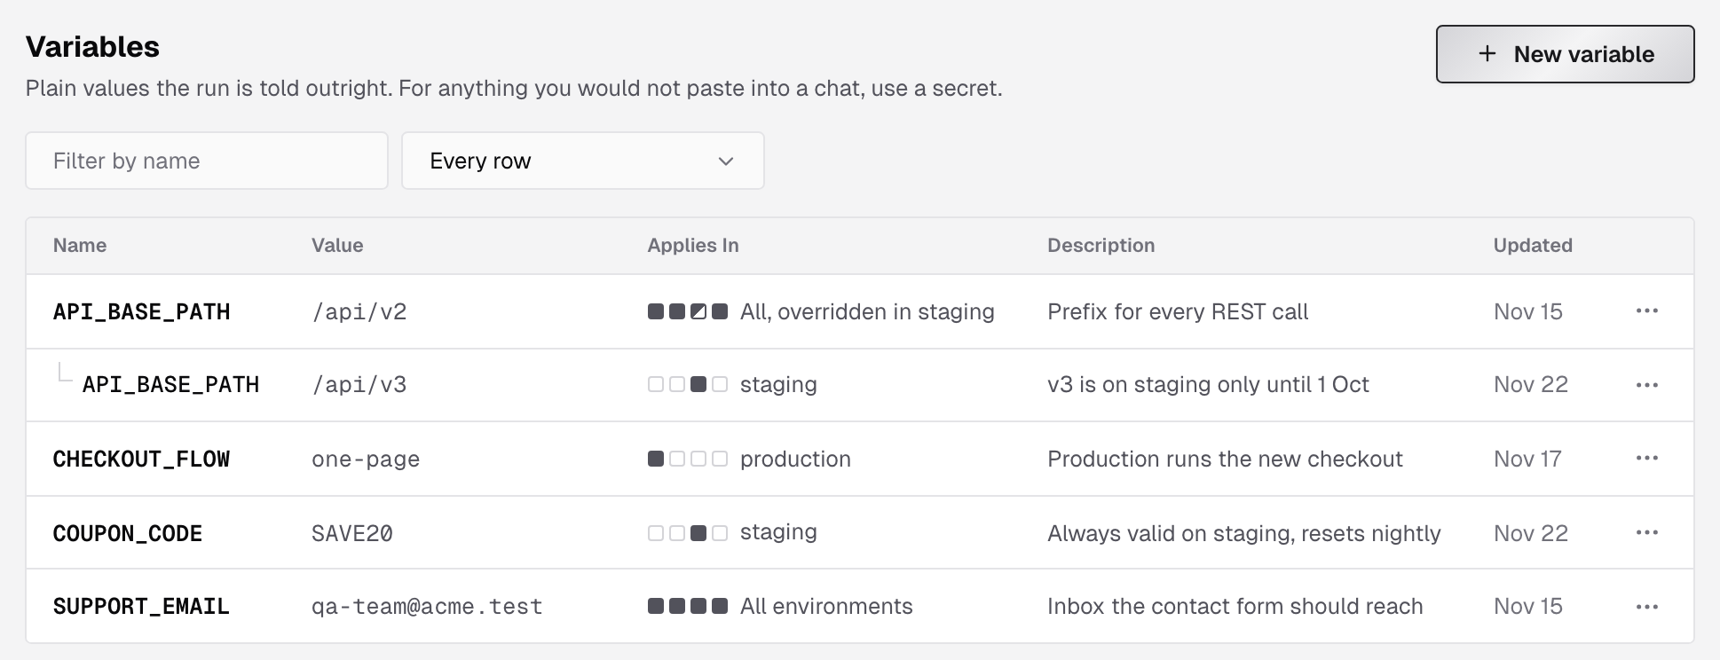Click the SAVE20 value
The width and height of the screenshot is (1720, 660).
tap(352, 534)
